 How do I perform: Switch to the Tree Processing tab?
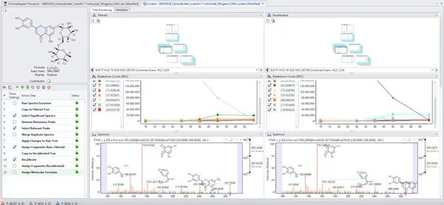(102, 10)
